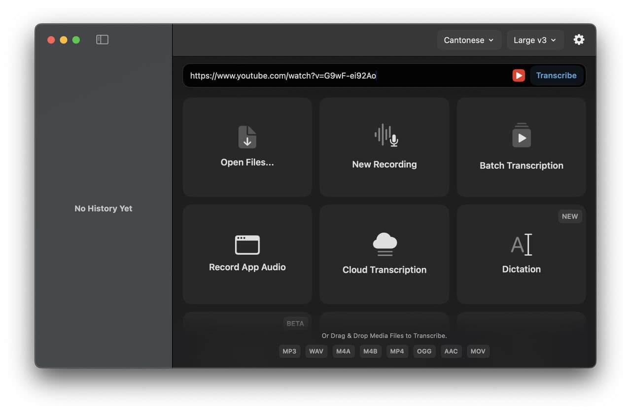
Task: Click inside the YouTube URL field
Action: (345, 75)
